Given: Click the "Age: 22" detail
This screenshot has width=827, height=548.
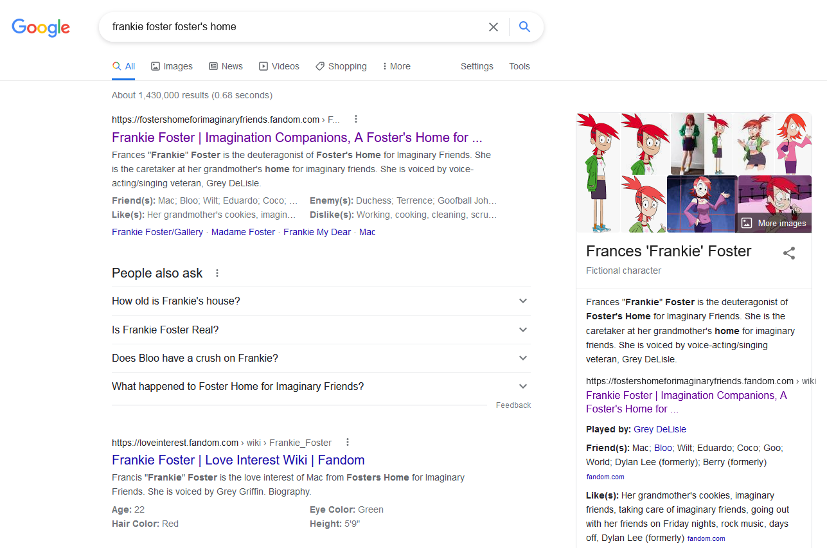Looking at the screenshot, I should pyautogui.click(x=128, y=509).
